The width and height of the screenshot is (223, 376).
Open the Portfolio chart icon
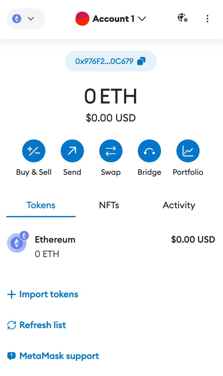pos(188,151)
